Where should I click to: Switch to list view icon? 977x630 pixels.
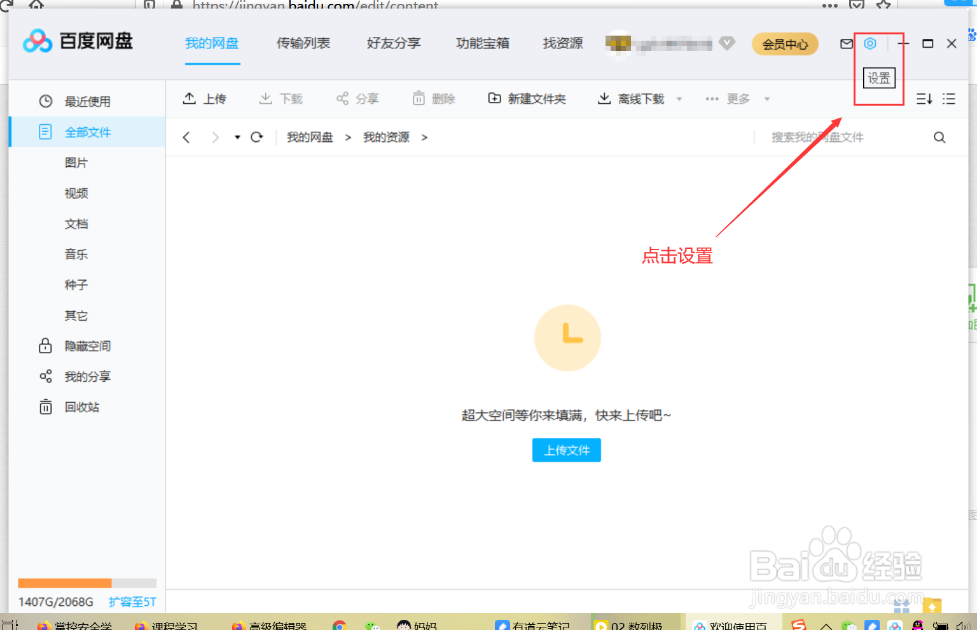[x=948, y=99]
